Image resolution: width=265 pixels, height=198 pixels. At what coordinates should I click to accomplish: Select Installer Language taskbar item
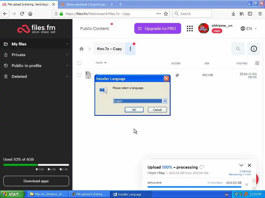(x=131, y=194)
